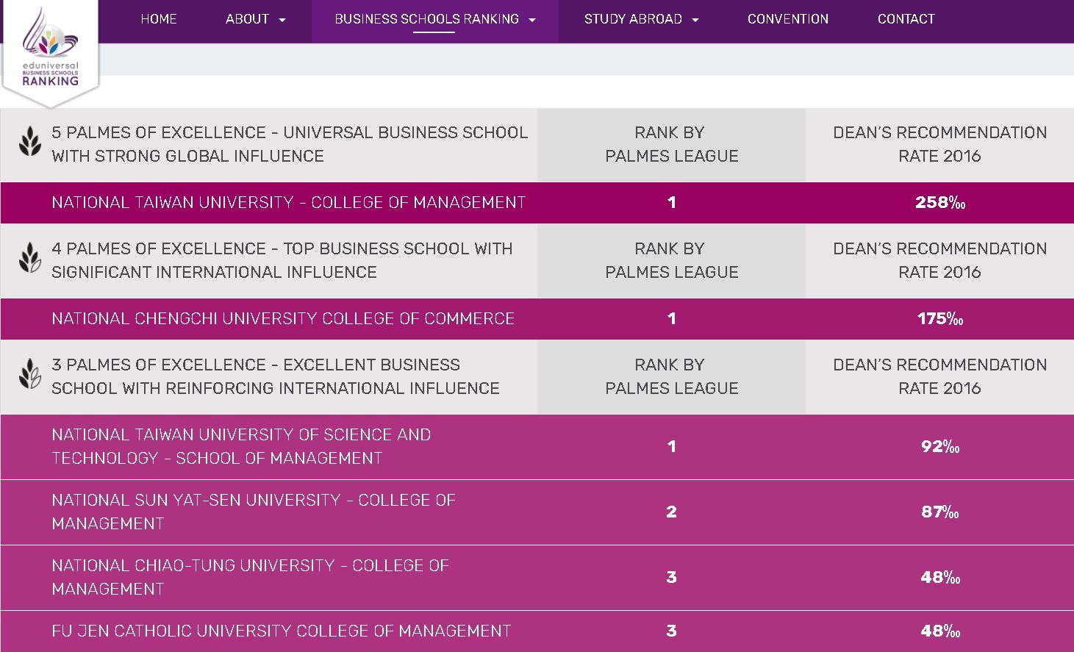The height and width of the screenshot is (652, 1074).
Task: Click the 4 Palmes of Excellence leaf icon
Action: click(29, 258)
